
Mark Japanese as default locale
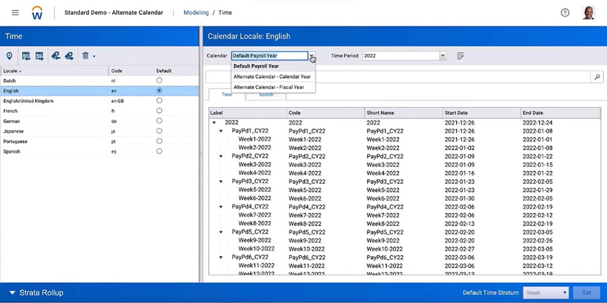click(x=159, y=131)
